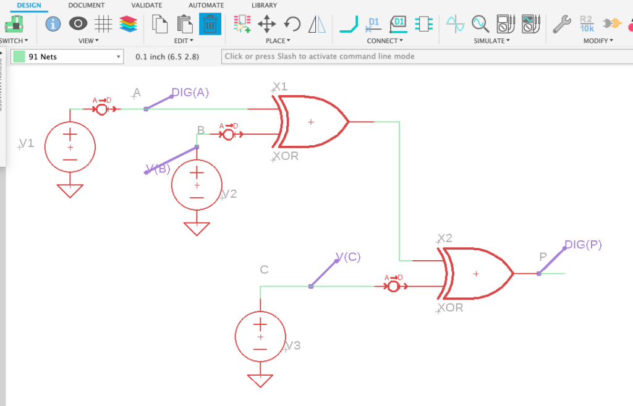Click ground symbol under V2
This screenshot has height=406, width=633.
point(197,229)
